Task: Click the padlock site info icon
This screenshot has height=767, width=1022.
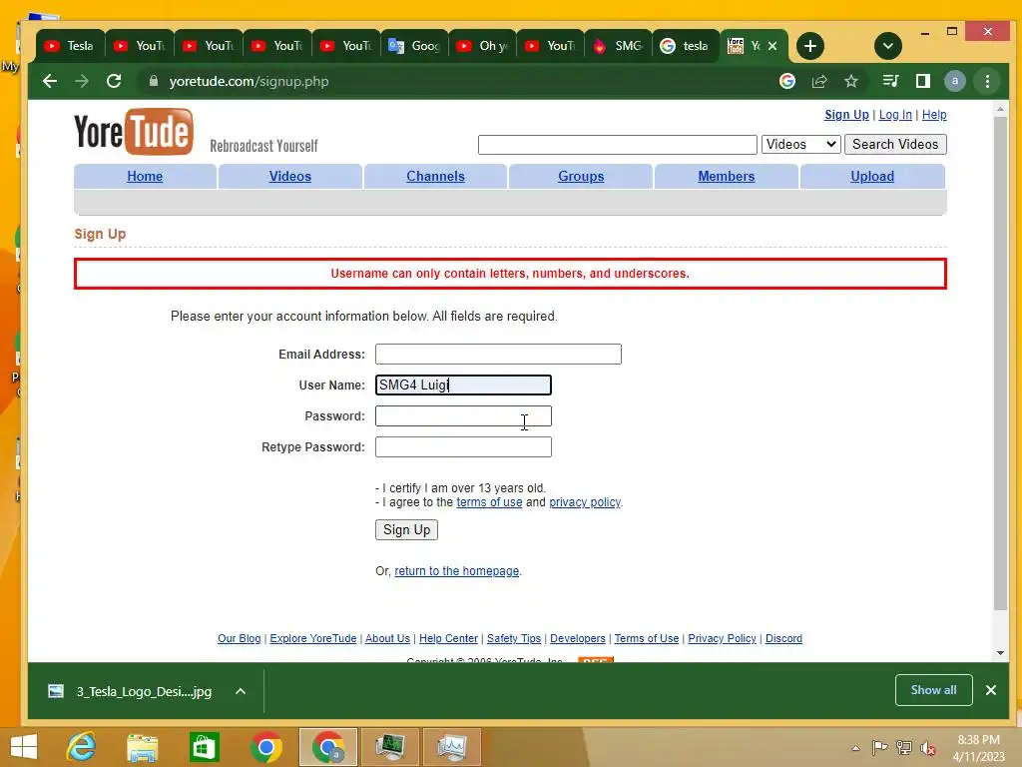Action: tap(153, 81)
